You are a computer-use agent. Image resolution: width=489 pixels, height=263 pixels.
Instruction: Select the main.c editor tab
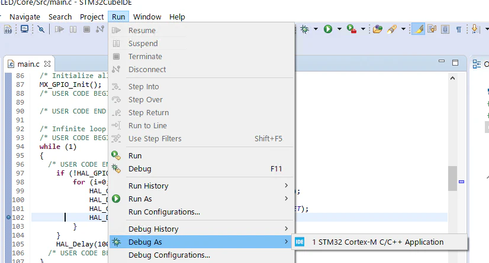pyautogui.click(x=28, y=64)
